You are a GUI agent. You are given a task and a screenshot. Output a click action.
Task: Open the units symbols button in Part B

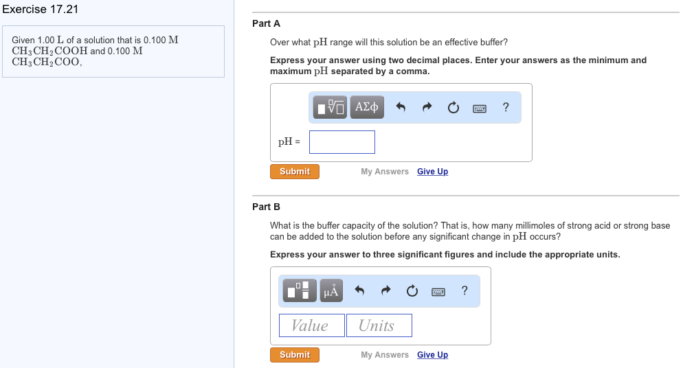(x=331, y=290)
